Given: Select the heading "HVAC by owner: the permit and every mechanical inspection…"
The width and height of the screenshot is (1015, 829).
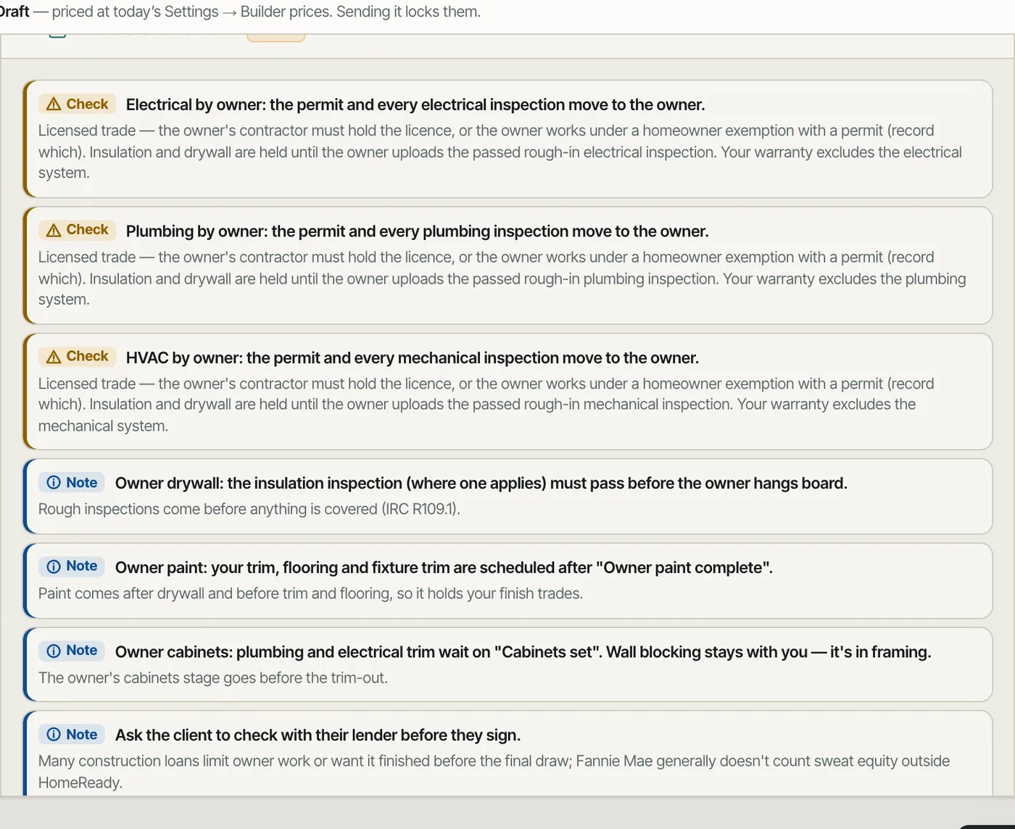Looking at the screenshot, I should tap(413, 358).
